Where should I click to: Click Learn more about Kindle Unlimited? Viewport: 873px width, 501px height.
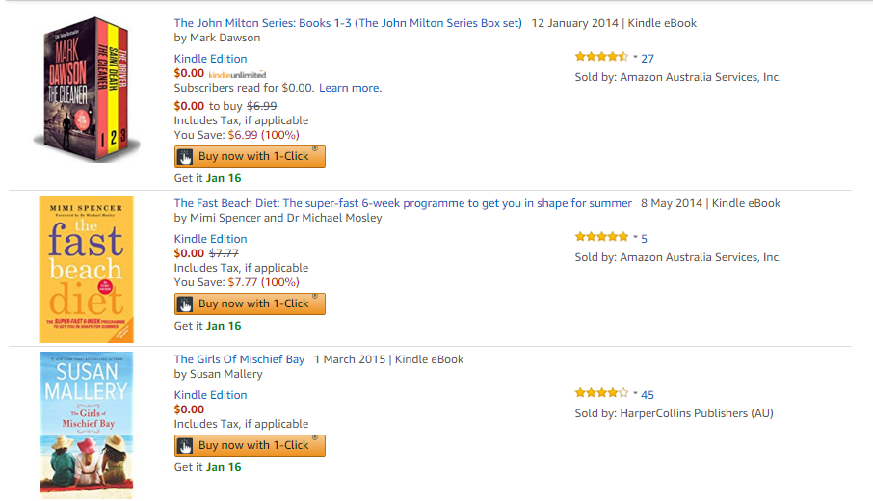(x=350, y=88)
